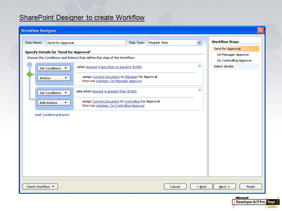
Task: Click Current Document link in second action
Action: point(106,101)
